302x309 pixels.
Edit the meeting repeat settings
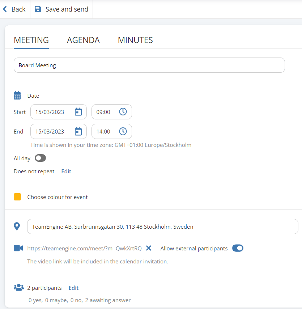pyautogui.click(x=66, y=172)
